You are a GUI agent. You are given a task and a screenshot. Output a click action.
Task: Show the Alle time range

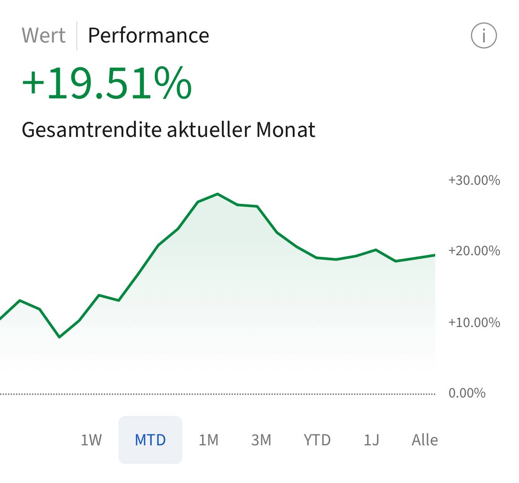coord(425,440)
